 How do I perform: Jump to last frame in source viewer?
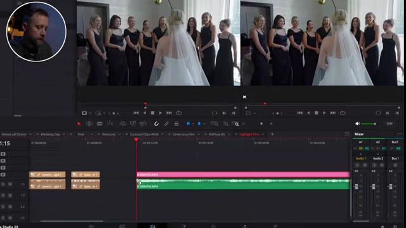(169, 113)
